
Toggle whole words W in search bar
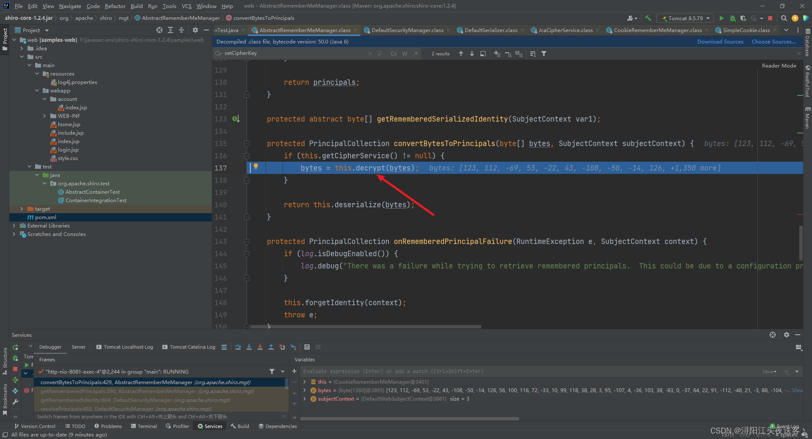[x=405, y=54]
